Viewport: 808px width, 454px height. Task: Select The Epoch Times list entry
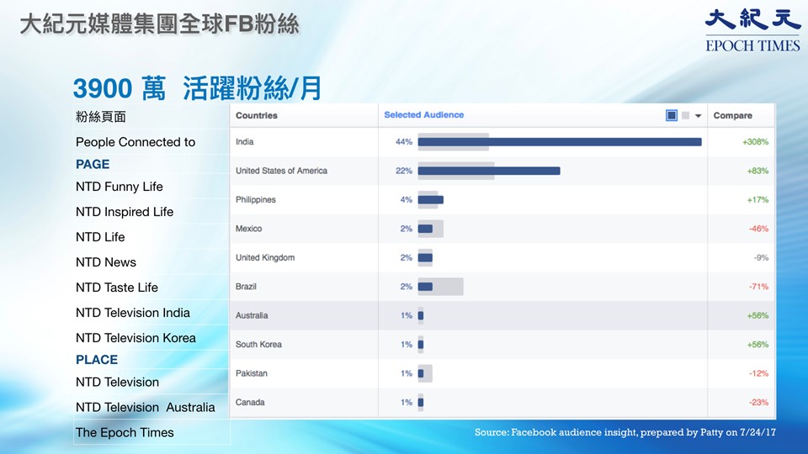point(125,432)
